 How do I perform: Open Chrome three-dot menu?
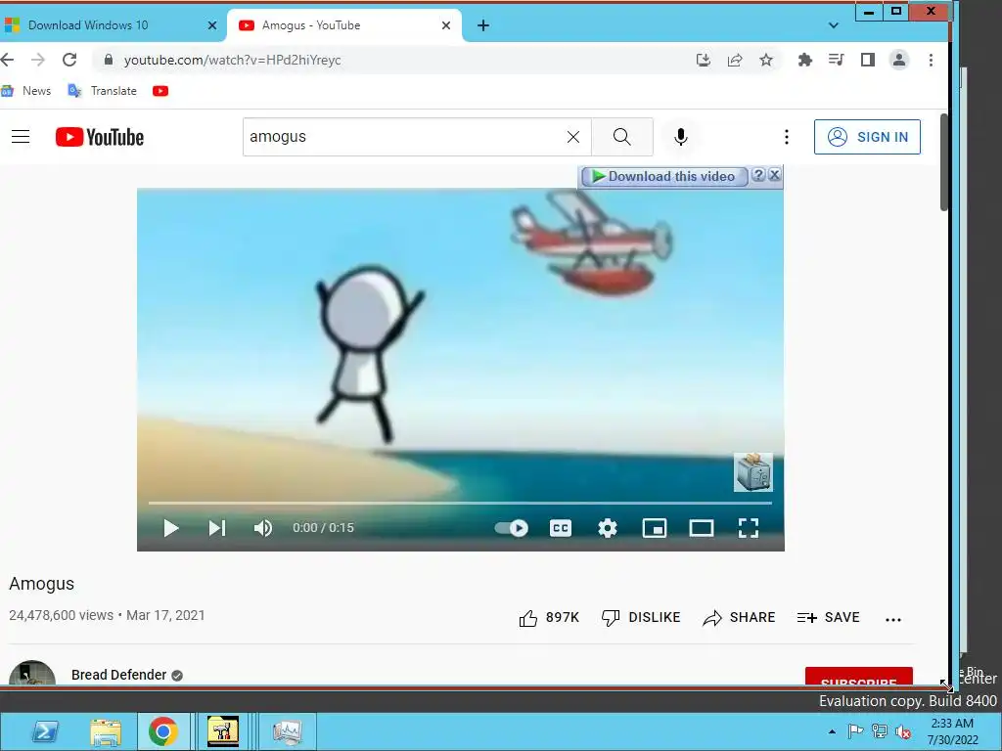click(x=932, y=60)
